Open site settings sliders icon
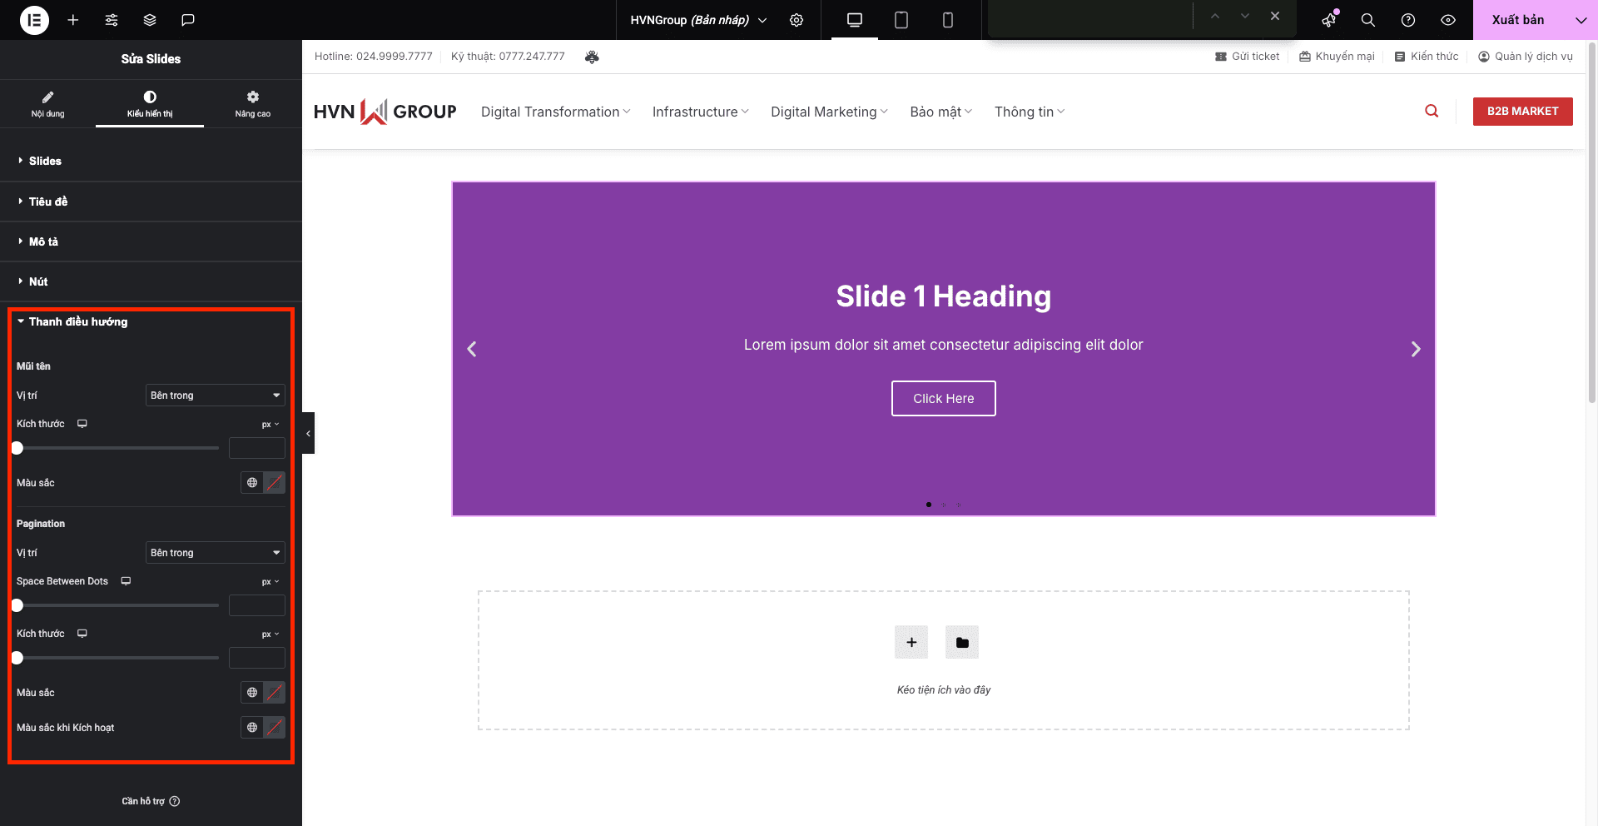This screenshot has width=1598, height=826. click(x=112, y=20)
